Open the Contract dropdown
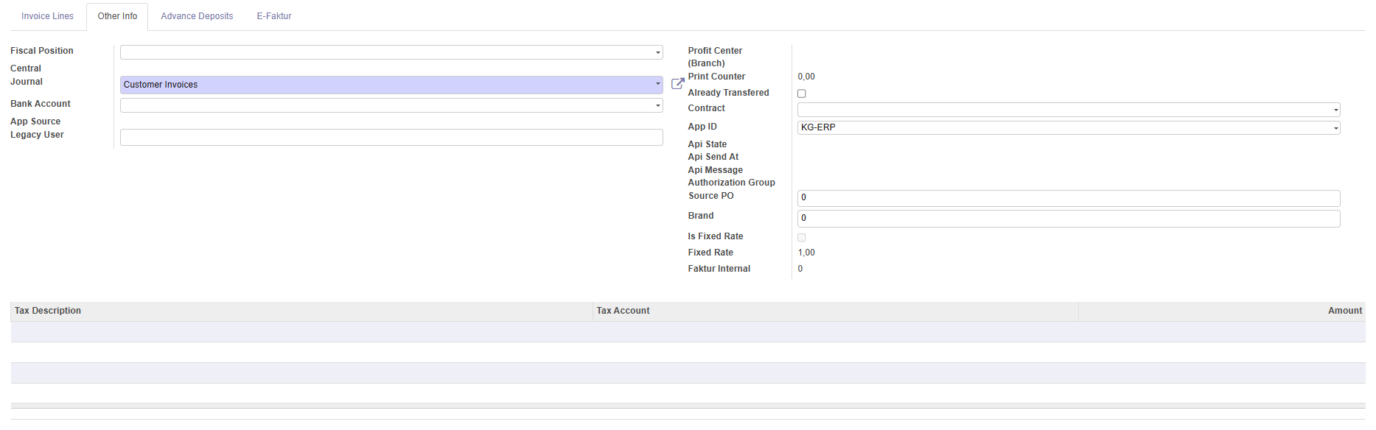Screen dimensions: 1376x430 pyautogui.click(x=1068, y=110)
